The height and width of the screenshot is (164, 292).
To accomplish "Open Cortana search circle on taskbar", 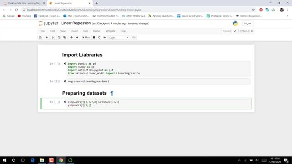I will click(x=14, y=160).
